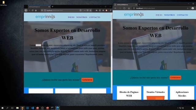Reload the page in the Firefox window
The width and height of the screenshot is (196, 110).
coord(32,10)
